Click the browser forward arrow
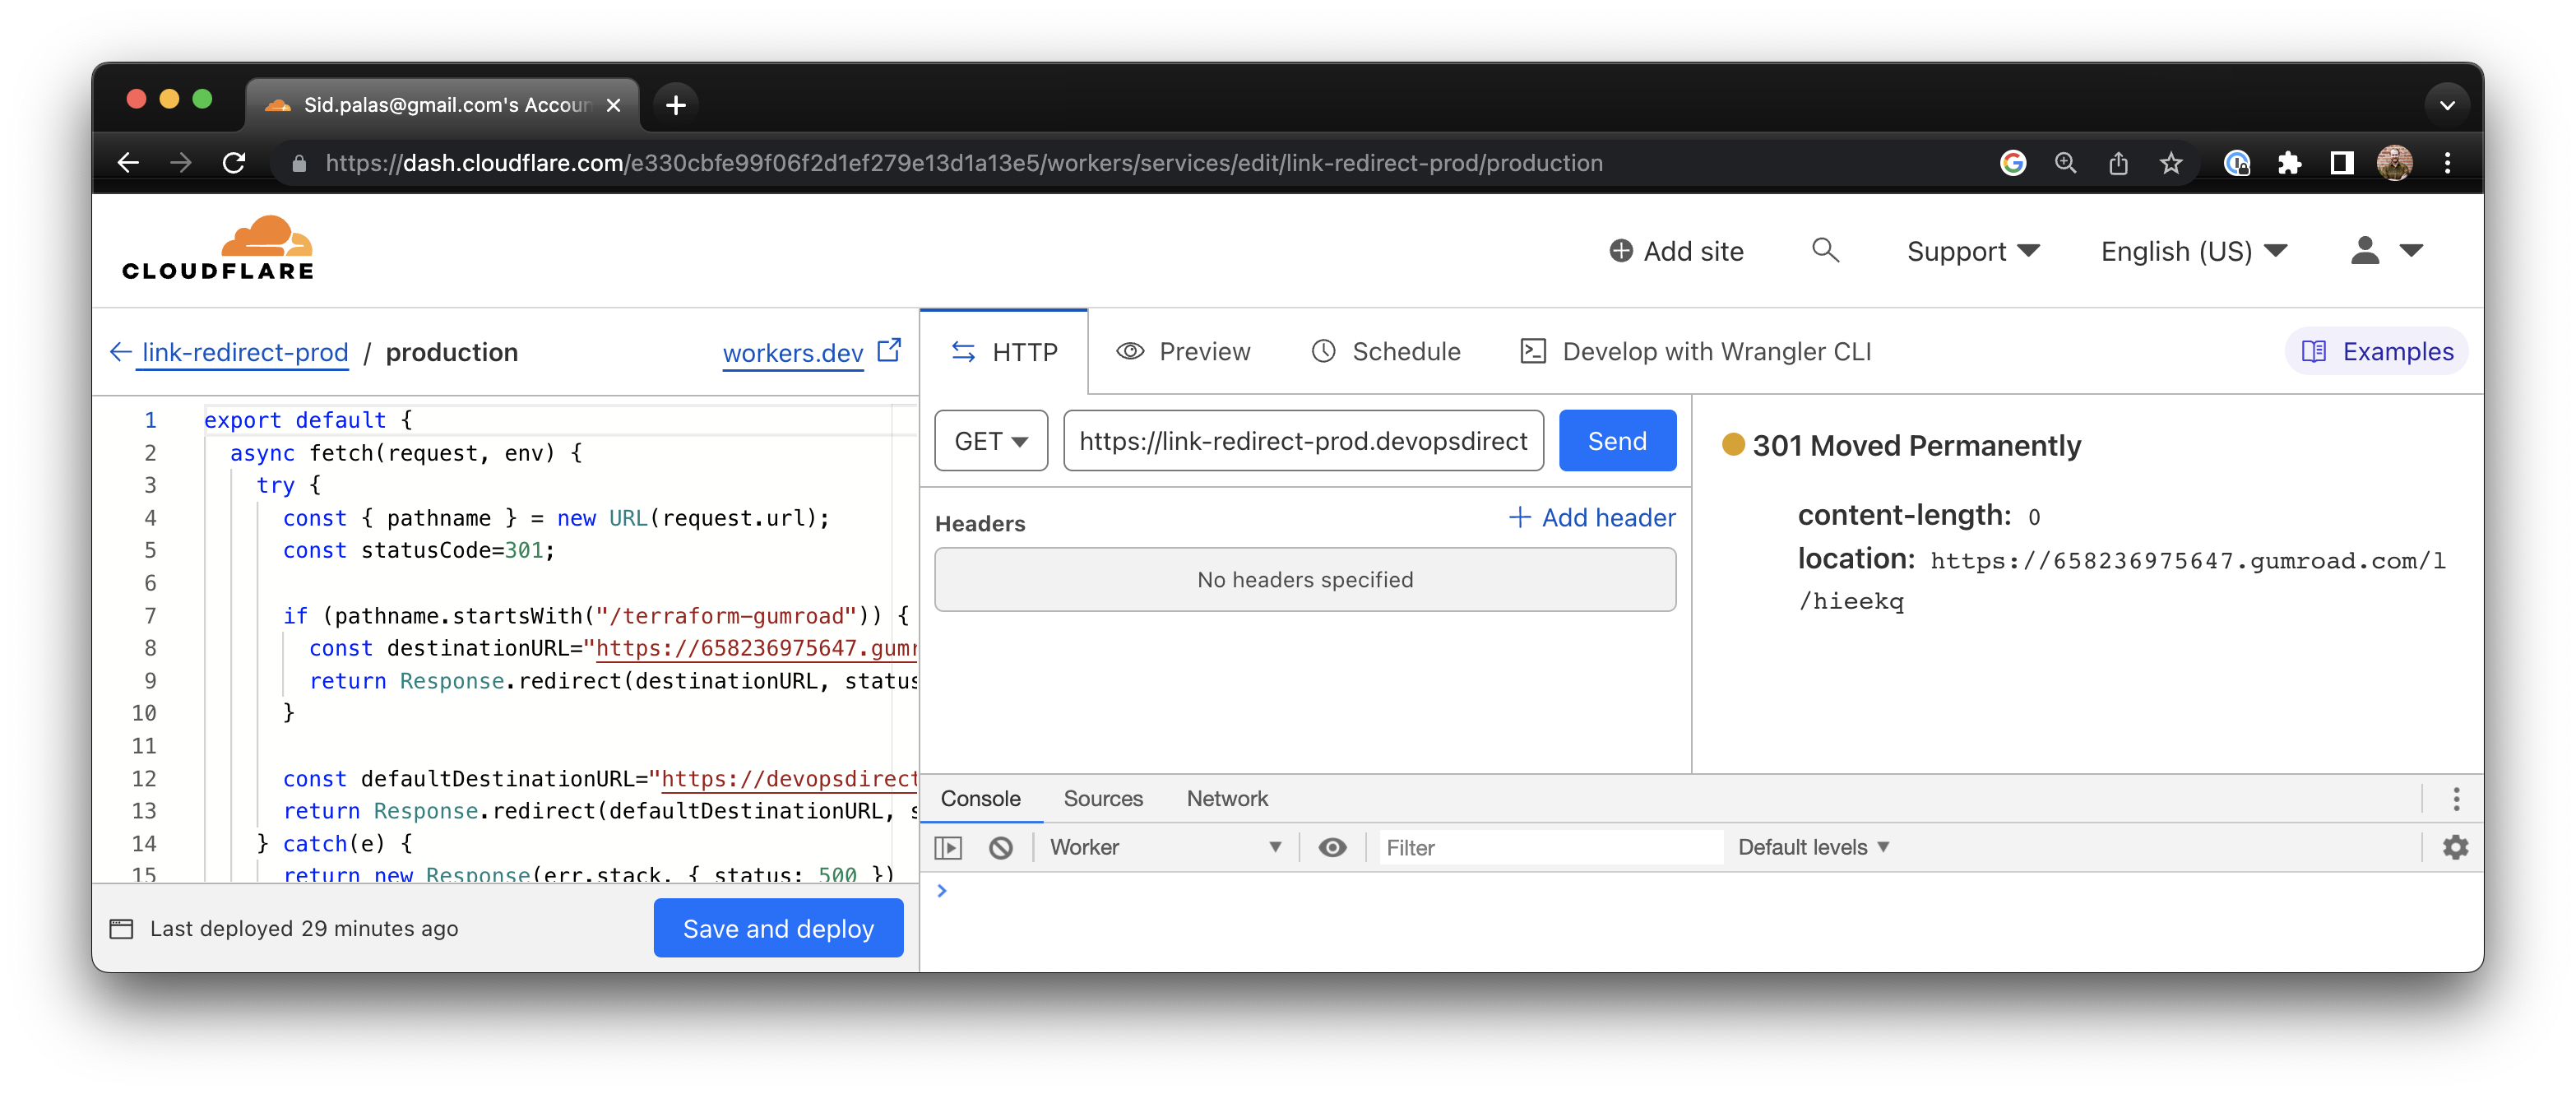 181,163
